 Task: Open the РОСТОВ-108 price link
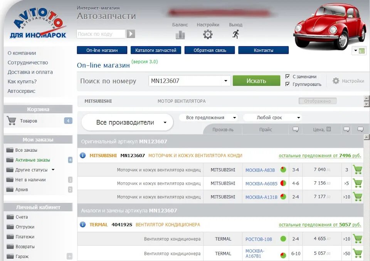click(x=259, y=239)
